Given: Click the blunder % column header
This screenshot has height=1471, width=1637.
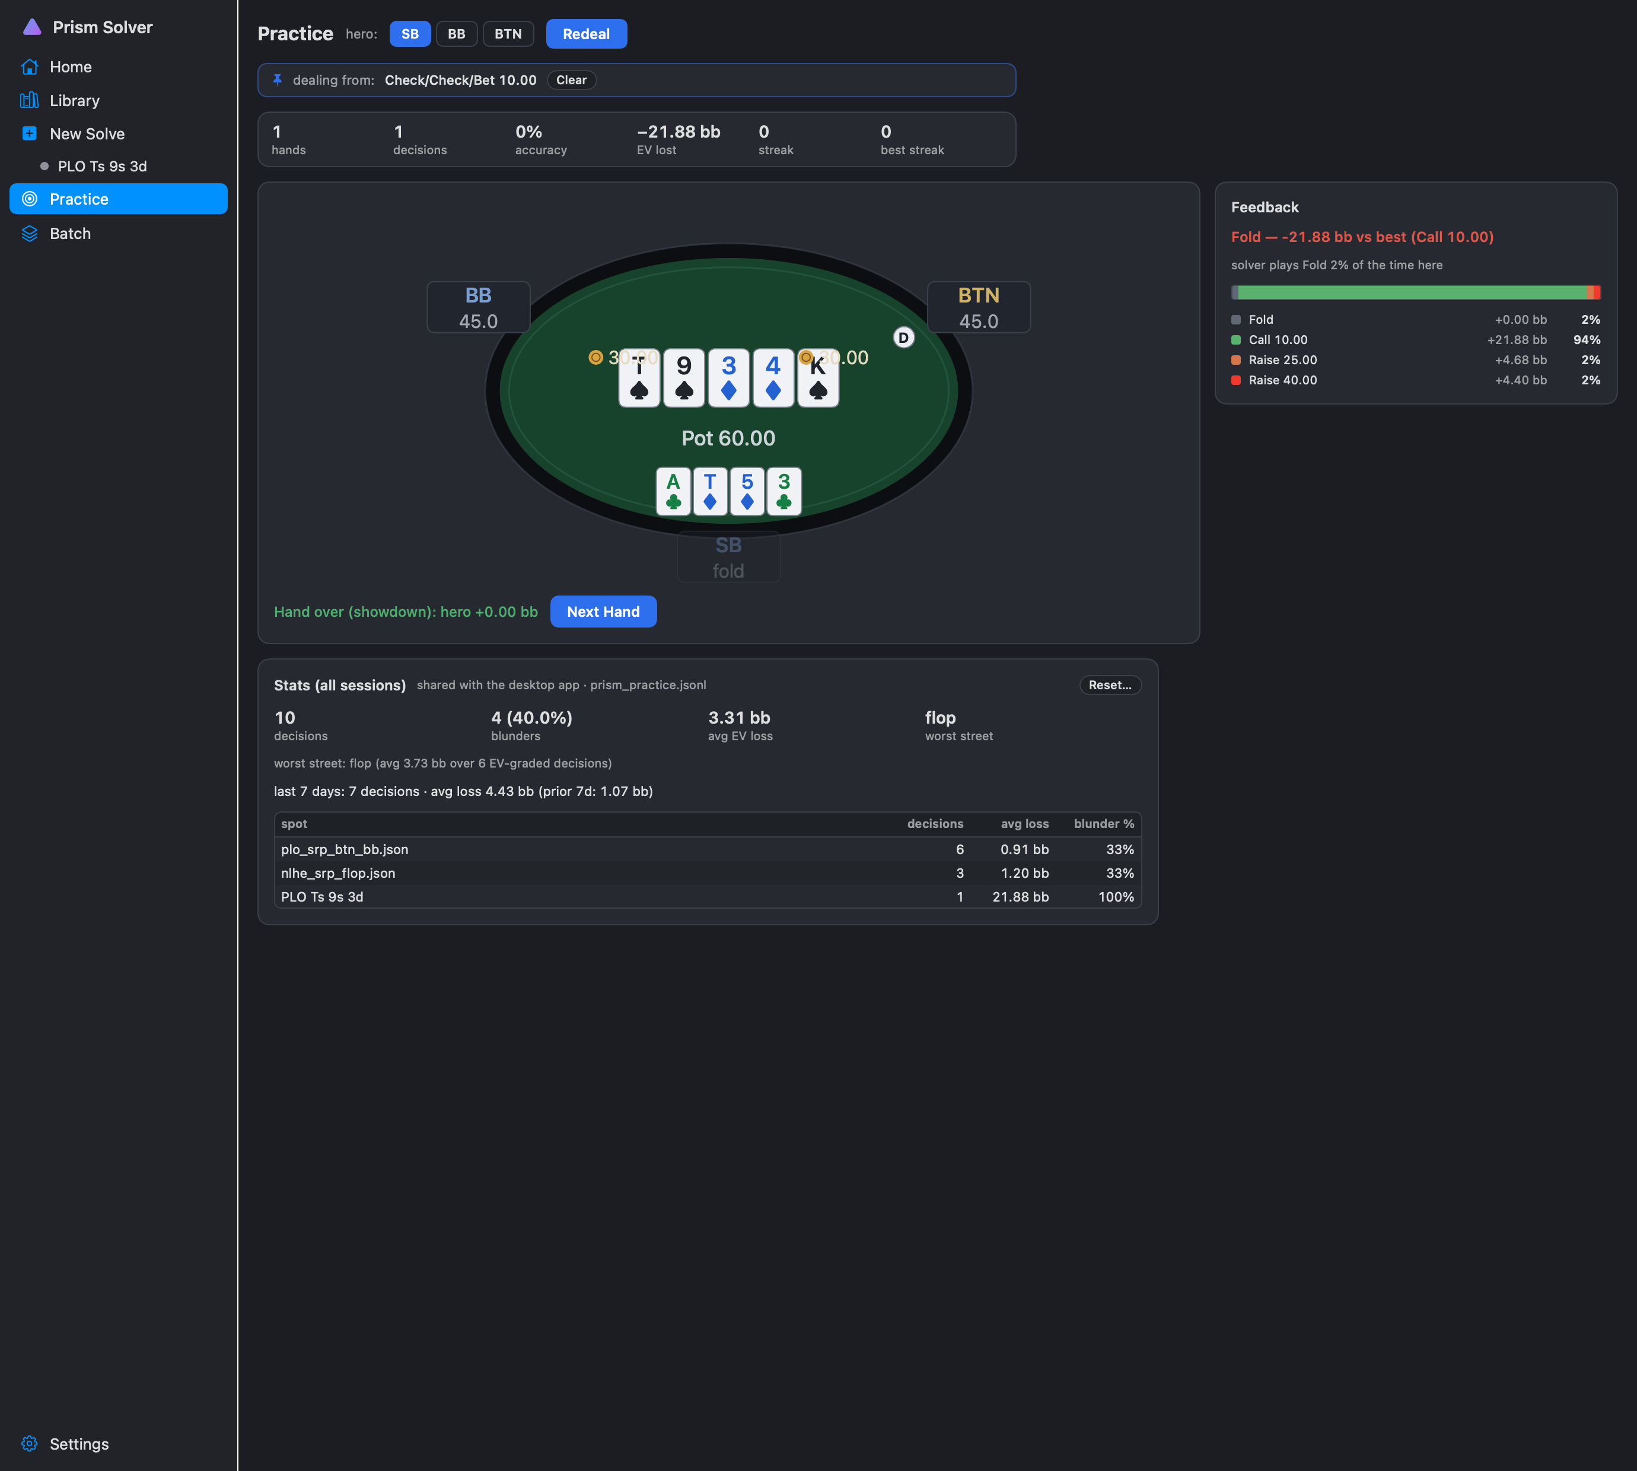Looking at the screenshot, I should [x=1104, y=824].
